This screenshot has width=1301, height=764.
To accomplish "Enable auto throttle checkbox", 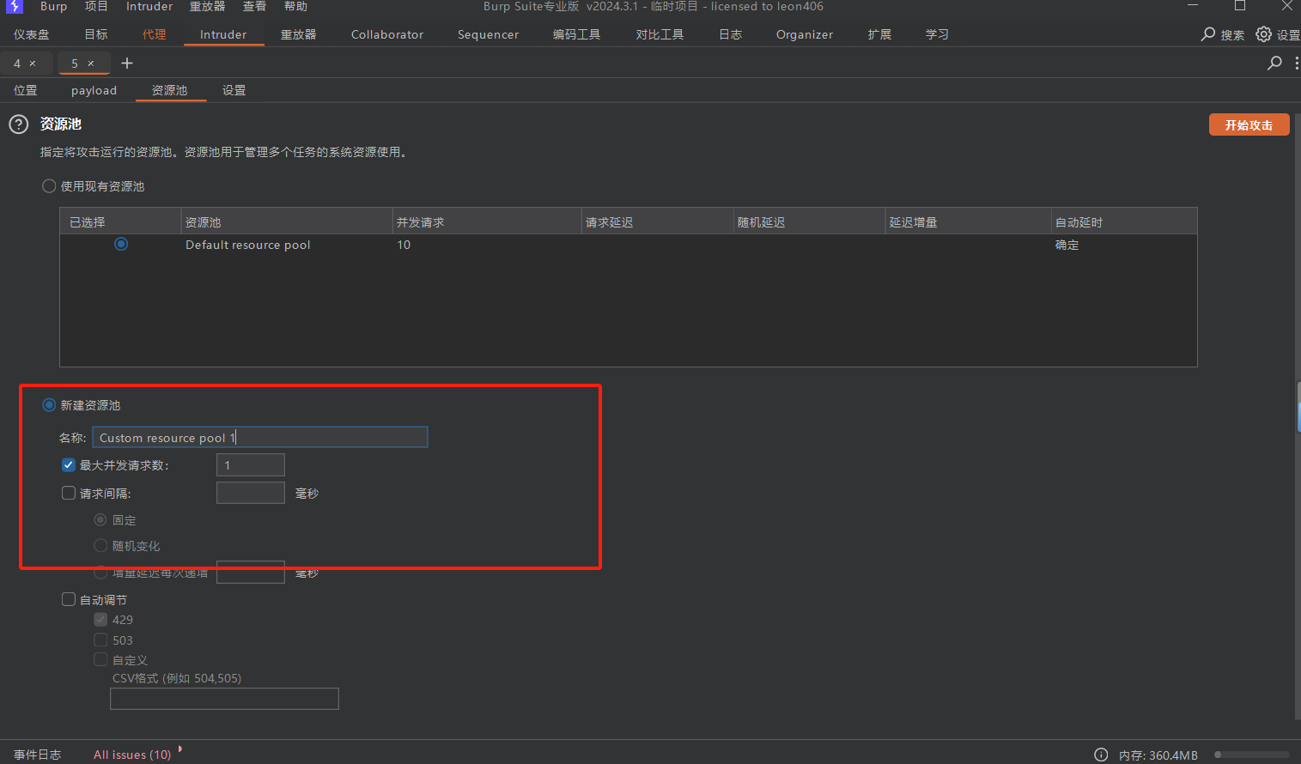I will coord(69,600).
